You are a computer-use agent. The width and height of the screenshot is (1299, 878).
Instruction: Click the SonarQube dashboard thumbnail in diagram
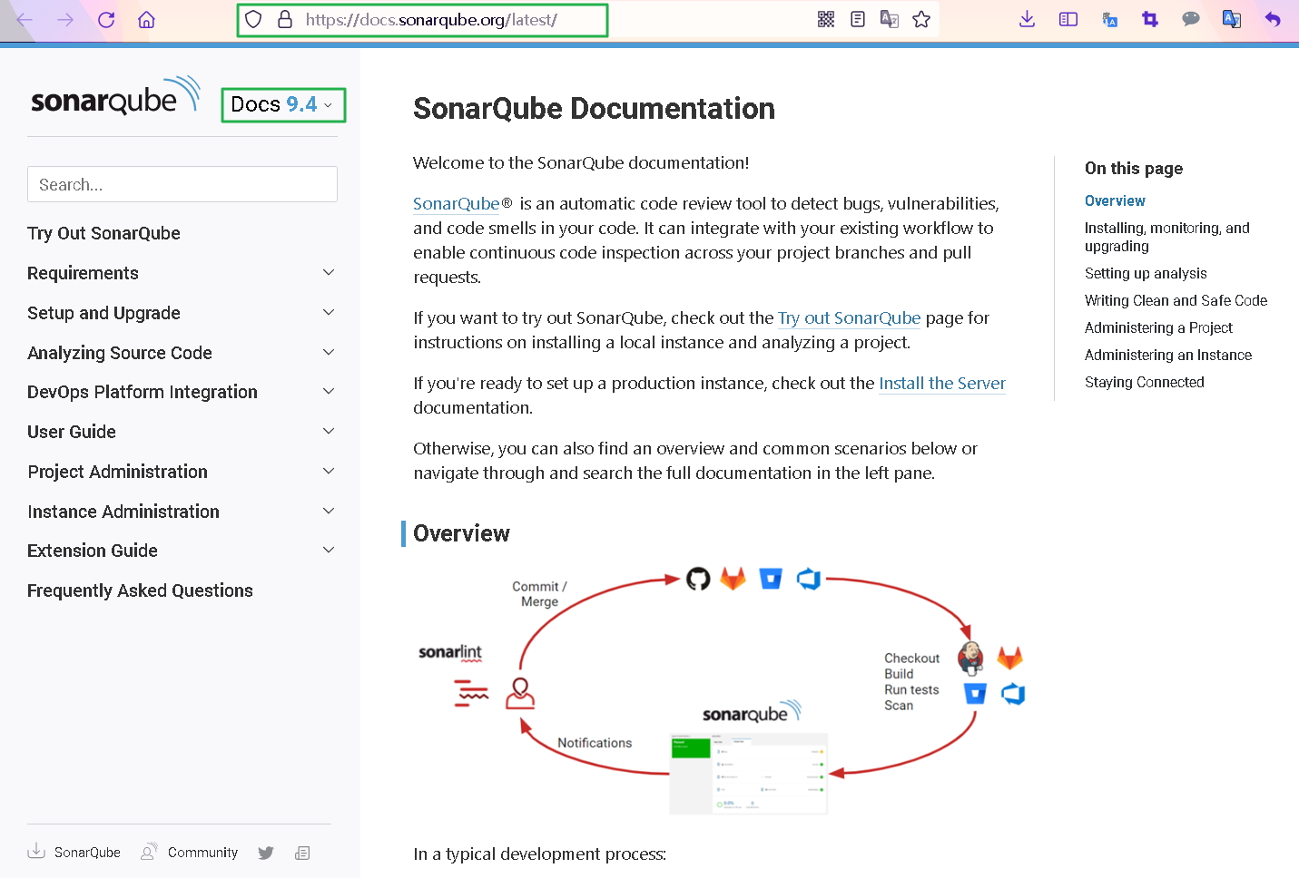(x=749, y=773)
